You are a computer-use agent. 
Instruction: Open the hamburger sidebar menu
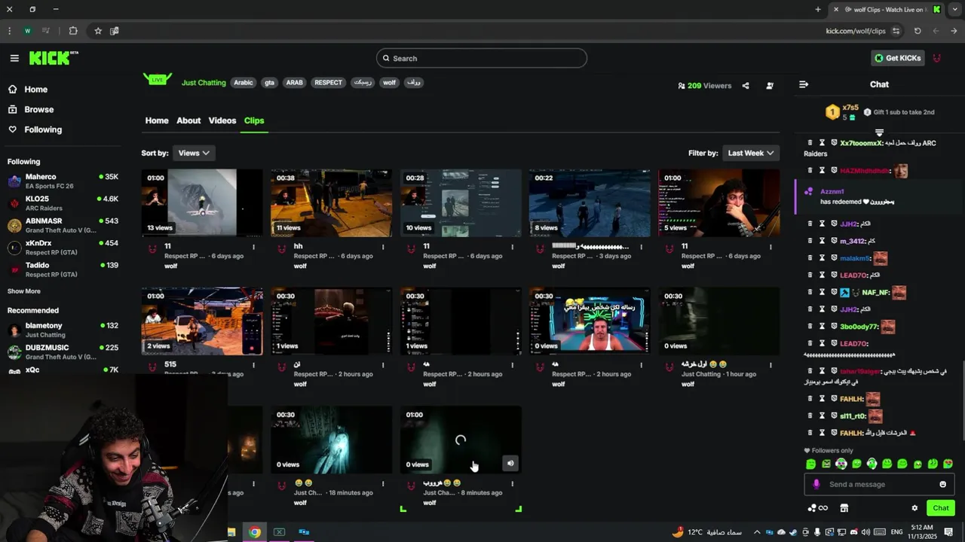pyautogui.click(x=14, y=58)
